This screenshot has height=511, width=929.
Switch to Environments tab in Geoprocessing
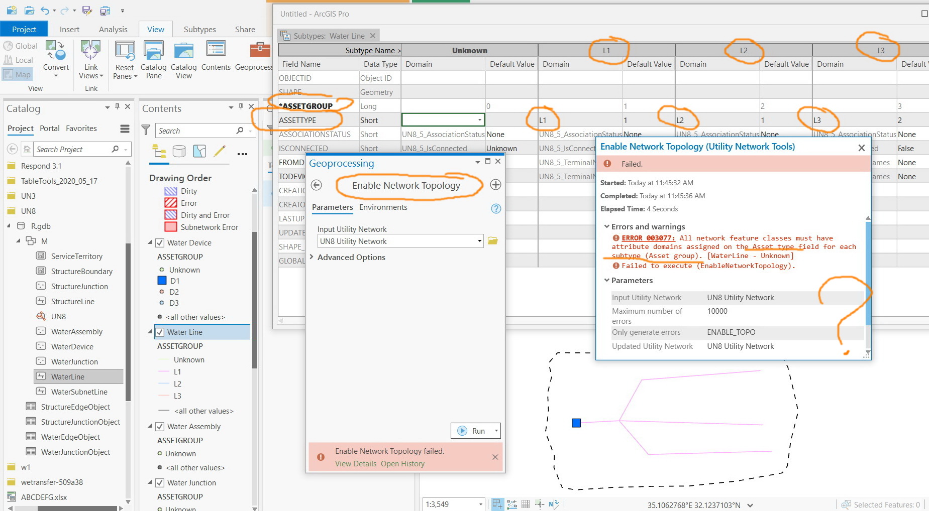click(383, 207)
